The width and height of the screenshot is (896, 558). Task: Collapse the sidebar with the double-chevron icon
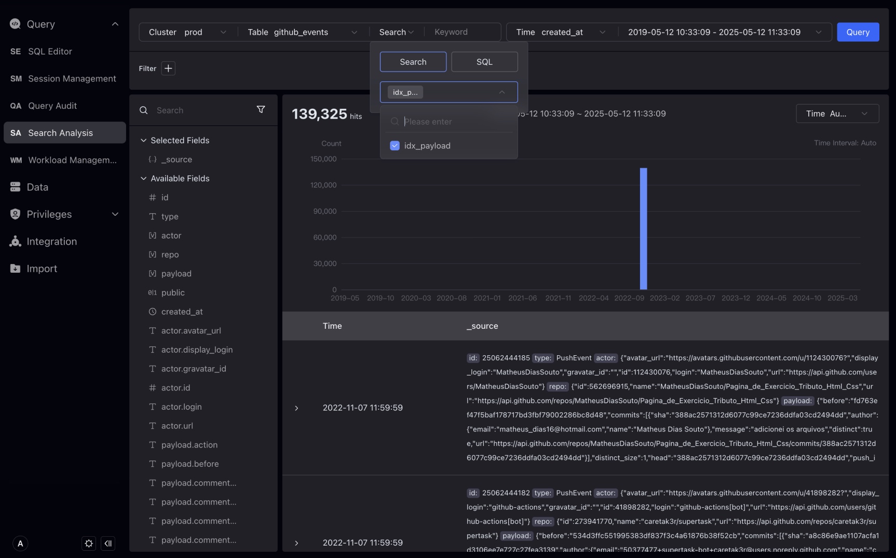coord(108,543)
